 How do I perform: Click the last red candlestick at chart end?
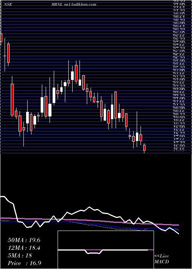click(x=144, y=148)
